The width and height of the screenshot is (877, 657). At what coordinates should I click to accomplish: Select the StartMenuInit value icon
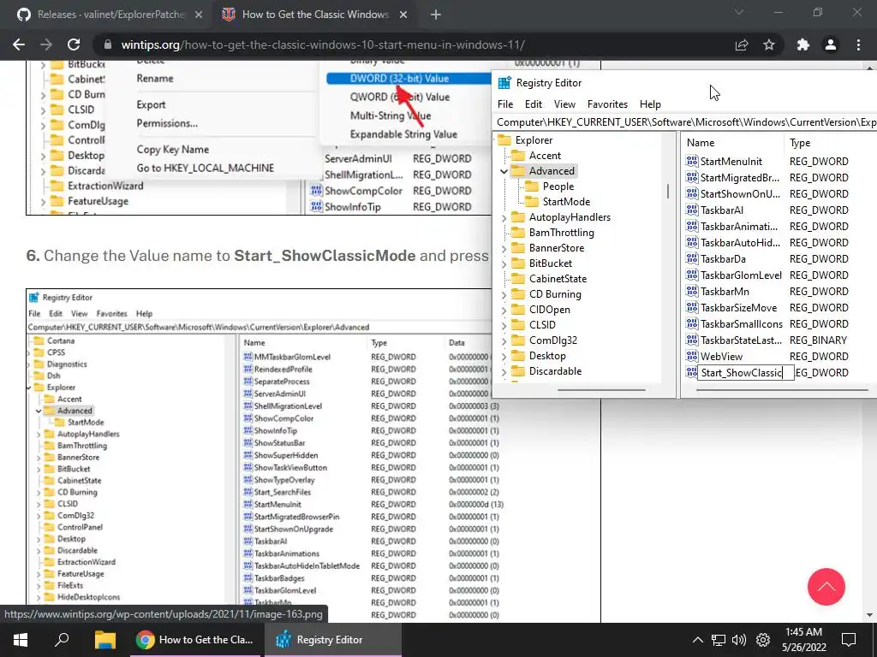(x=692, y=162)
